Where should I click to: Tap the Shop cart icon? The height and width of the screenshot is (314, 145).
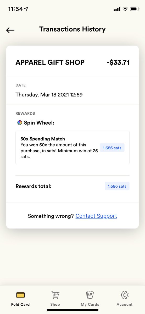[55, 295]
